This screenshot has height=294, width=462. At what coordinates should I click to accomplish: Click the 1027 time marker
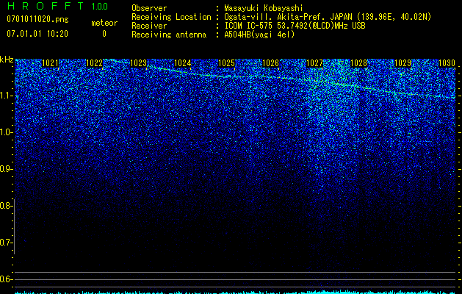point(314,62)
